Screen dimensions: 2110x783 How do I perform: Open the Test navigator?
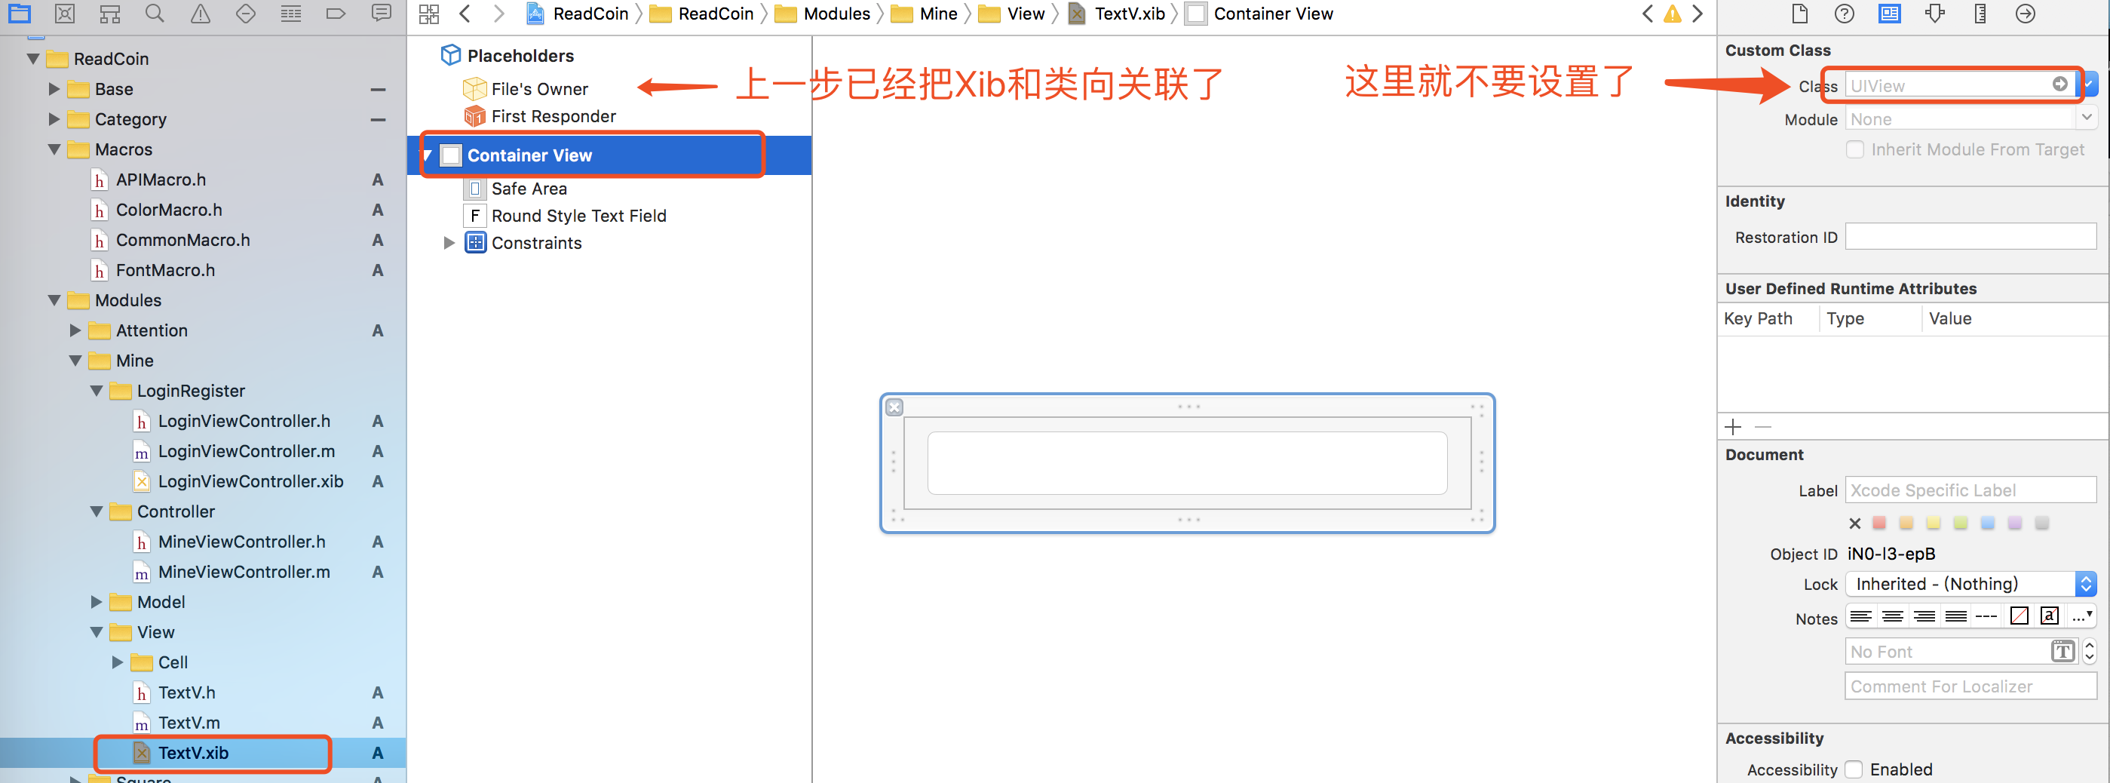pyautogui.click(x=245, y=14)
